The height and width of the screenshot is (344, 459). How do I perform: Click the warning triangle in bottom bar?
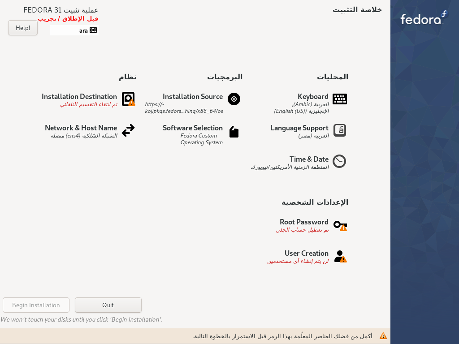pos(383,336)
